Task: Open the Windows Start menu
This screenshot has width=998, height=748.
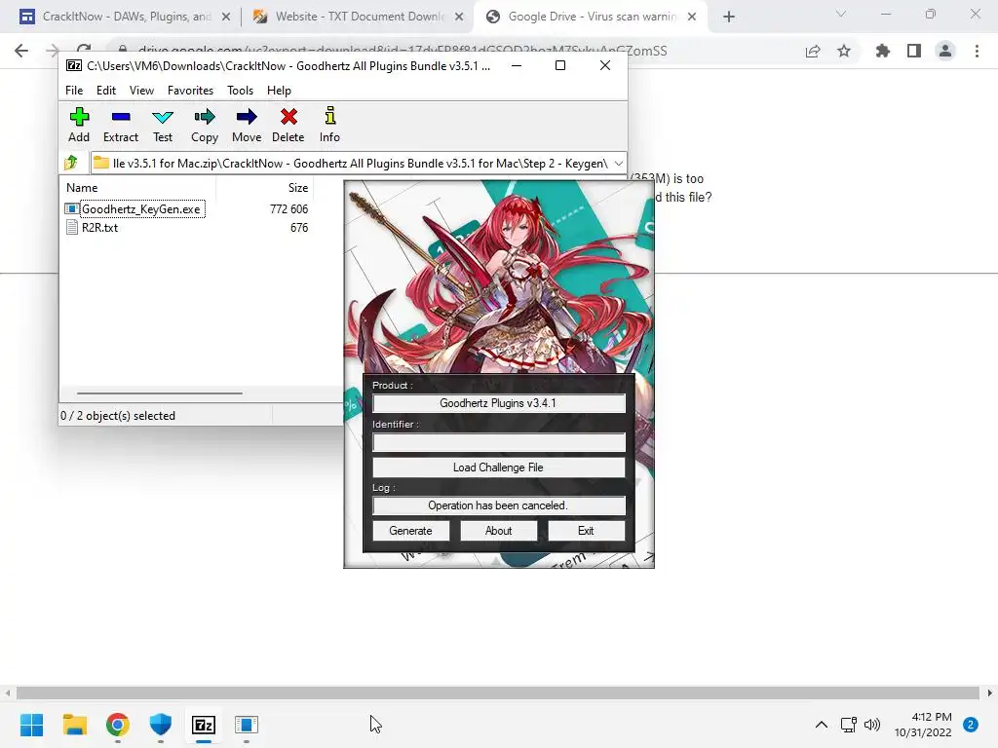Action: tap(32, 725)
